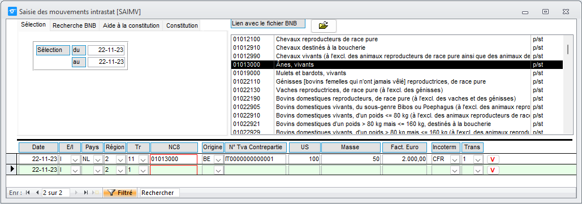Screen dimensions: 582x204
Task: Click Fact. Euro field showing 2.000,00
Action: click(x=404, y=159)
